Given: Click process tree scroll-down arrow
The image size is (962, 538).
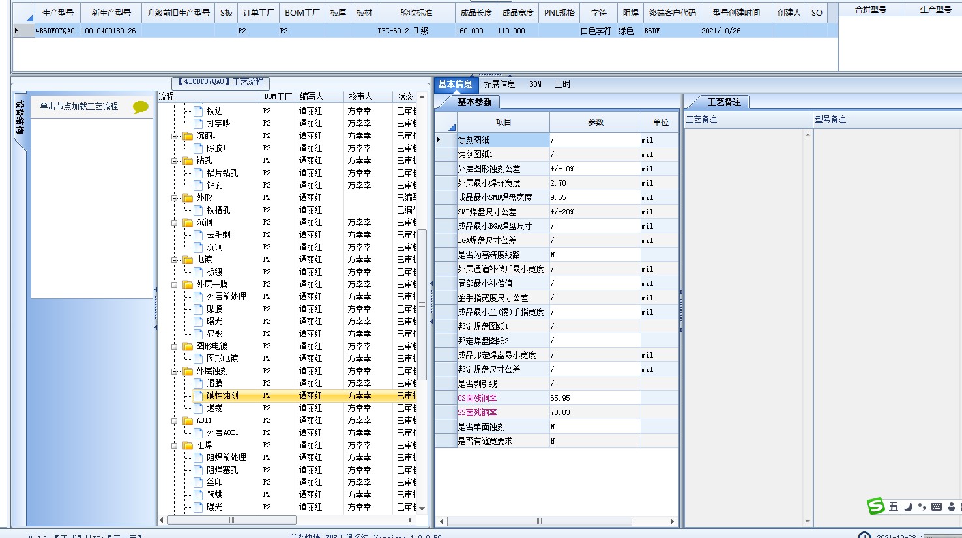Looking at the screenshot, I should [x=422, y=509].
